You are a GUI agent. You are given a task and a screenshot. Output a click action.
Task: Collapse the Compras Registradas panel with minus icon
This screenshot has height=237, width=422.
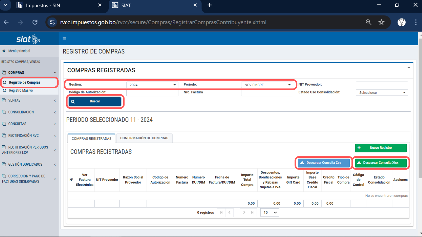409,68
